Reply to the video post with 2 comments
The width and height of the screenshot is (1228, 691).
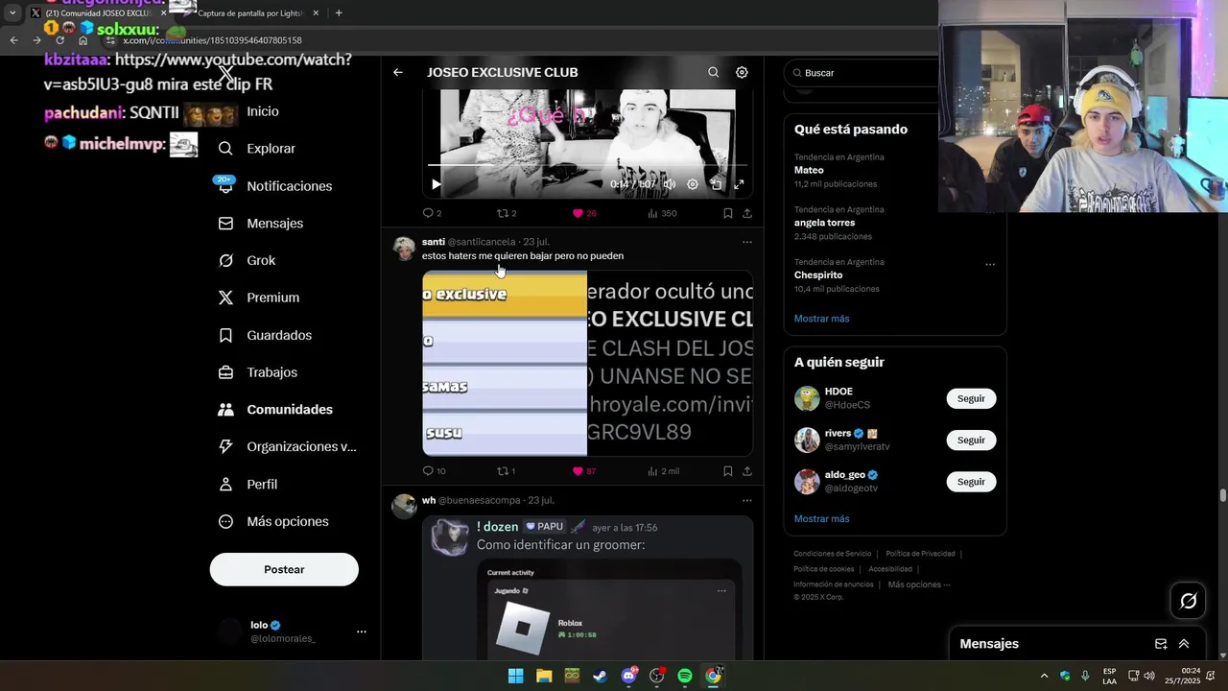[432, 213]
